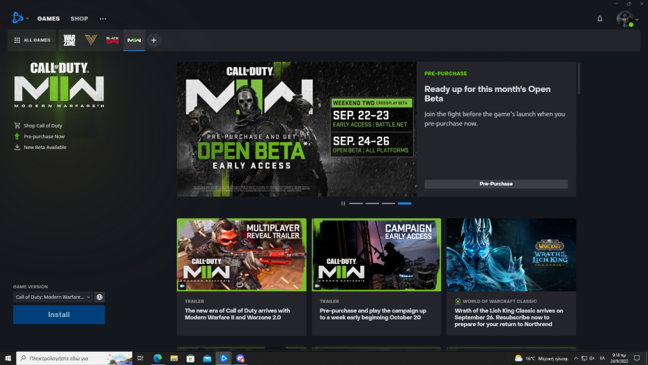Open the Campaign Early Access thumbnail
Viewport: 648px width, 365px height.
coord(376,255)
